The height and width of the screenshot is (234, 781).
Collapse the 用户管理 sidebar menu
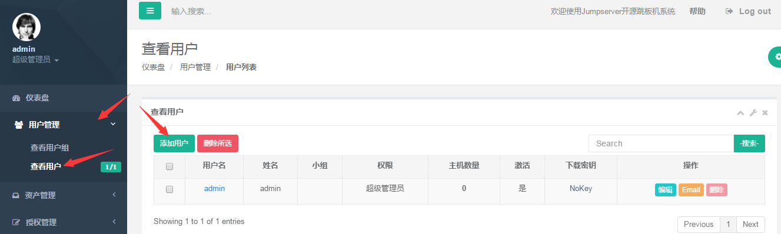pyautogui.click(x=64, y=125)
